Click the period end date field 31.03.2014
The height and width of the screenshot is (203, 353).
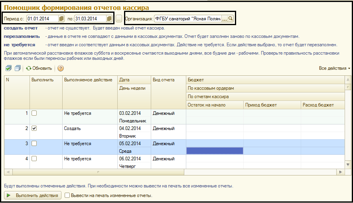pos(90,19)
